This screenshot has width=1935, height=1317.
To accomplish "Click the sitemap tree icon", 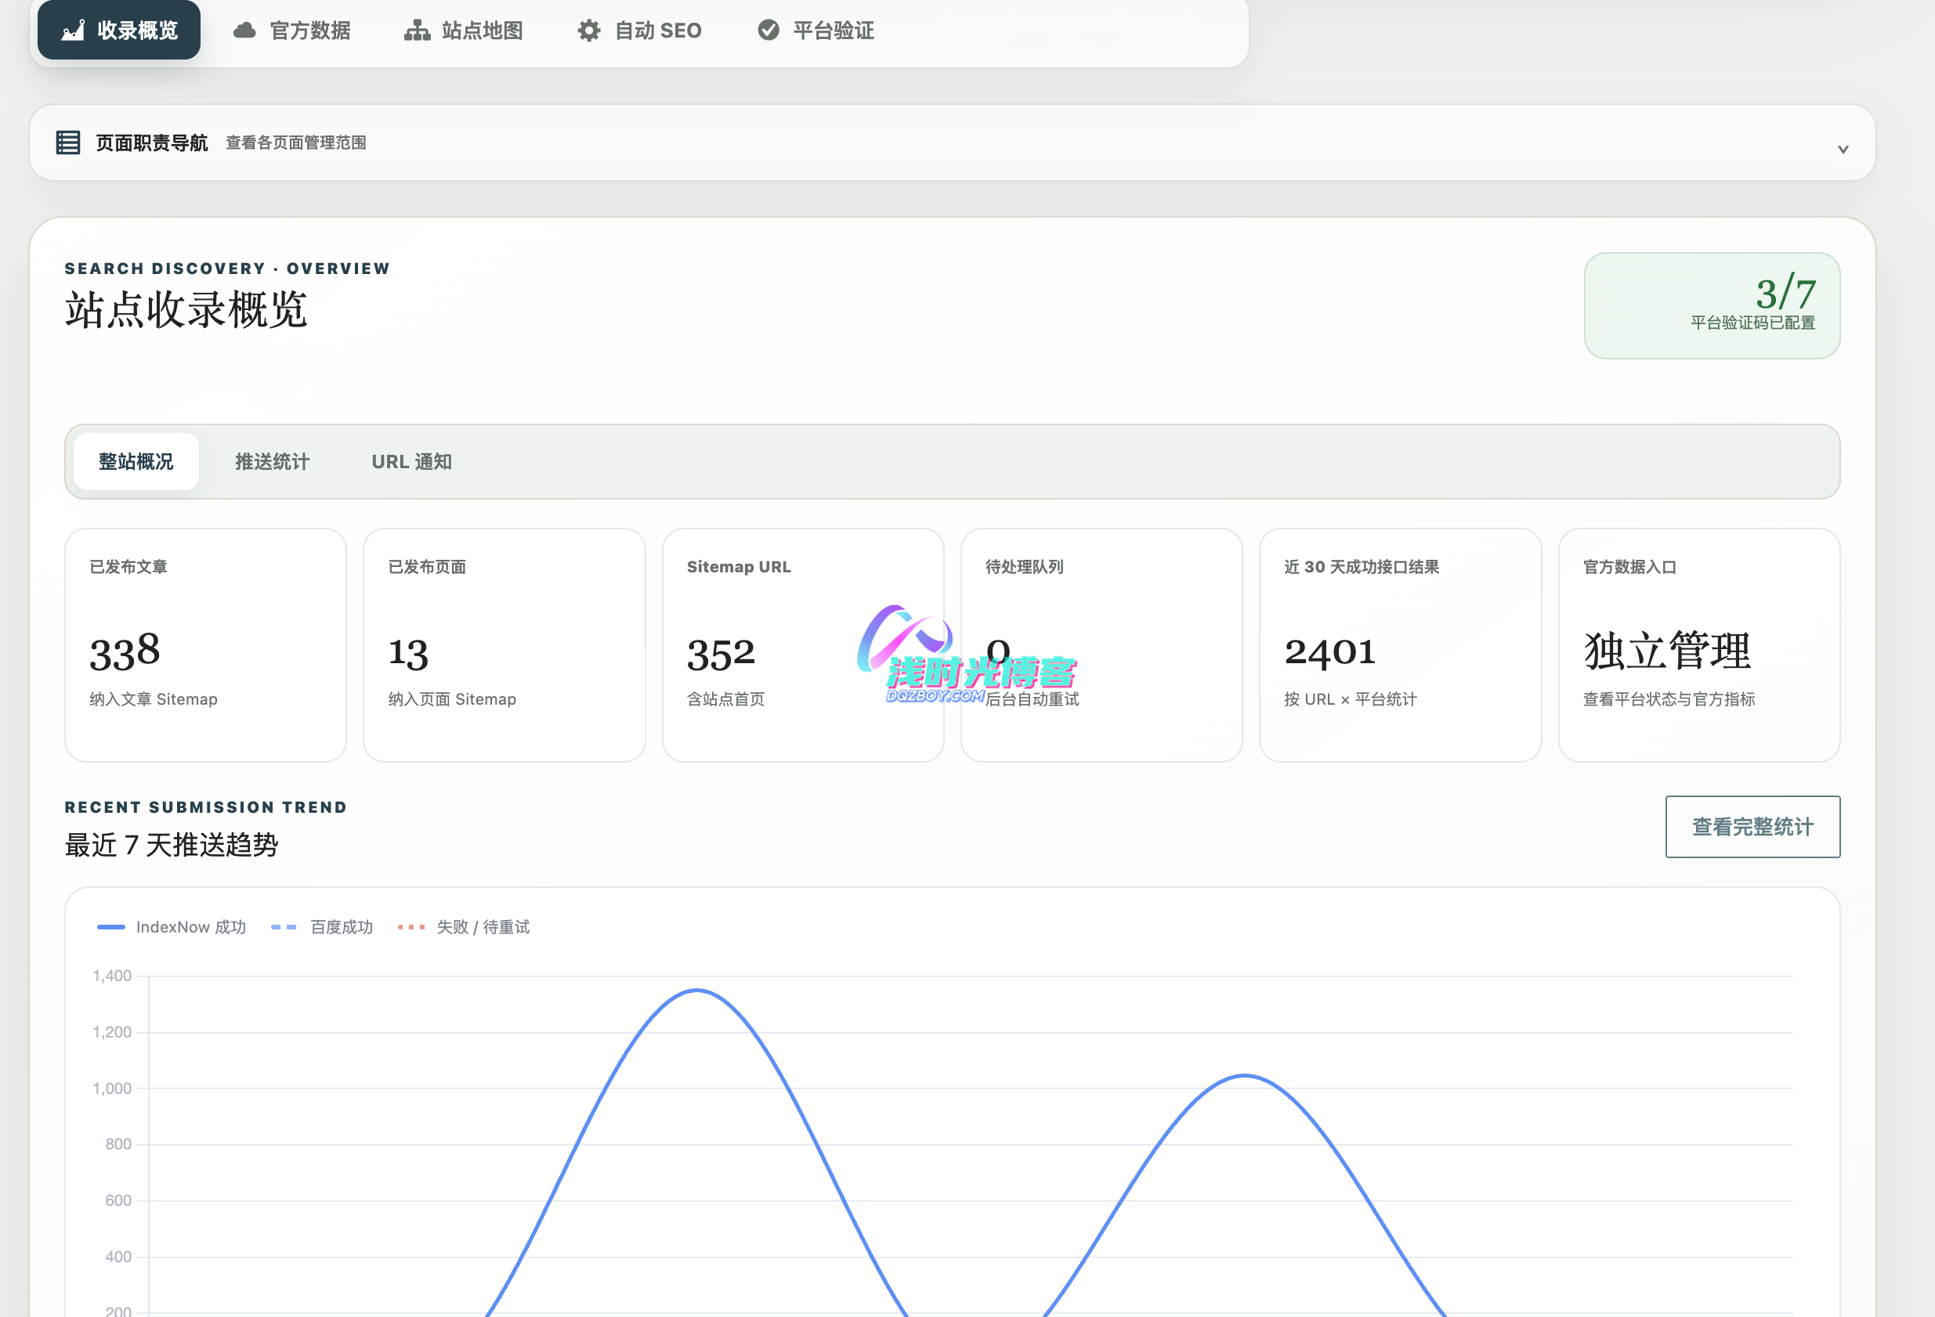I will click(x=417, y=31).
